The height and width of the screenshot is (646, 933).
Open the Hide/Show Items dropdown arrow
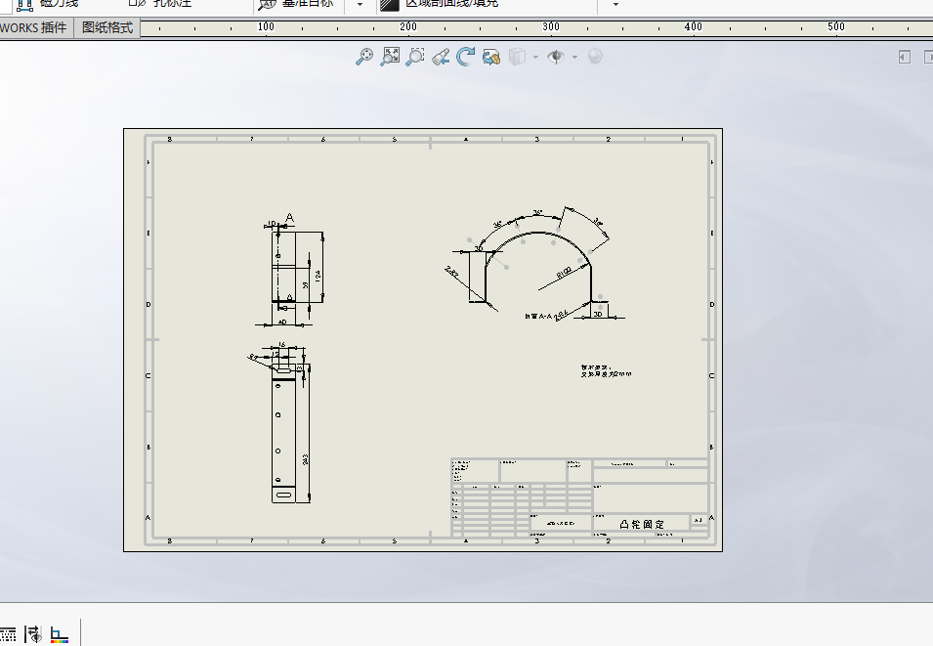coord(574,57)
